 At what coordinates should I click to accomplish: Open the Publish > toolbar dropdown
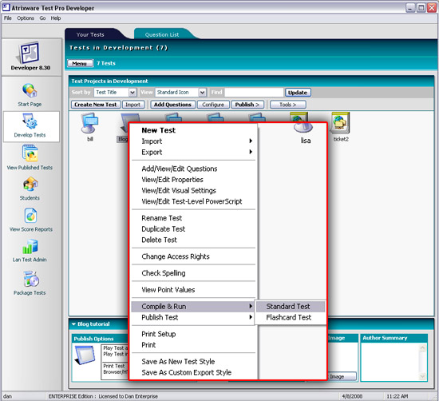tap(247, 105)
